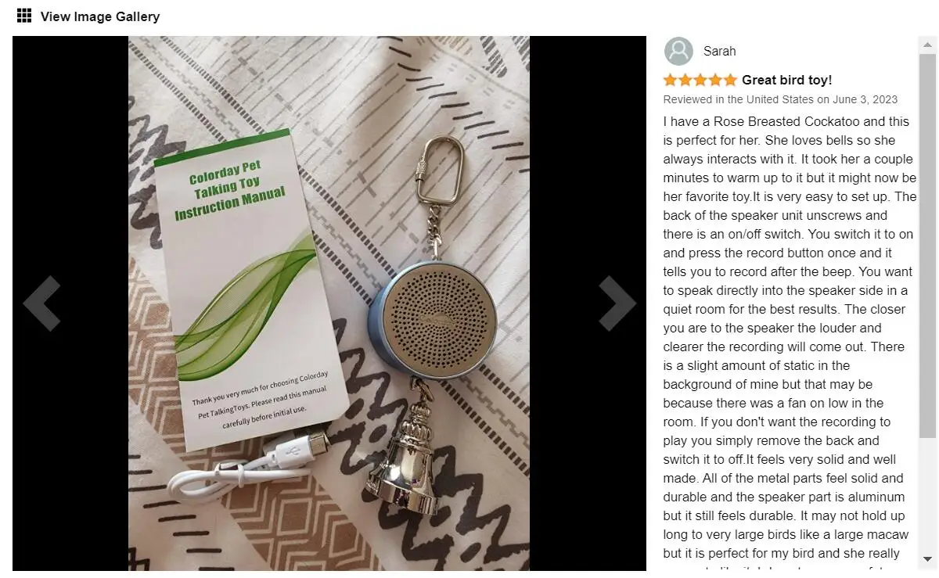Click the fifth orange rating star
Screen dimensions: 939x578
[x=730, y=80]
